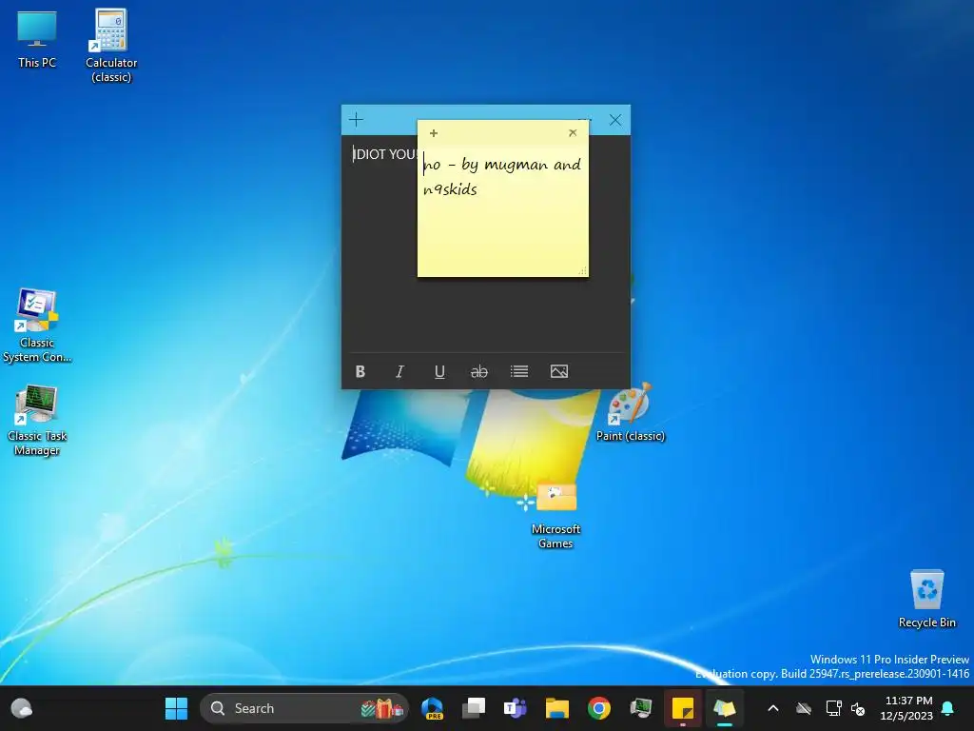Open Microsoft Teams from the taskbar
The width and height of the screenshot is (974, 731).
515,708
